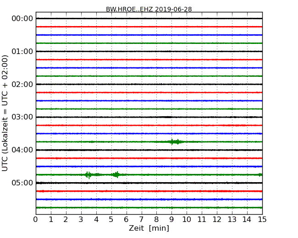Click x-axis tick label 14
The image size is (298, 238).
point(247,220)
